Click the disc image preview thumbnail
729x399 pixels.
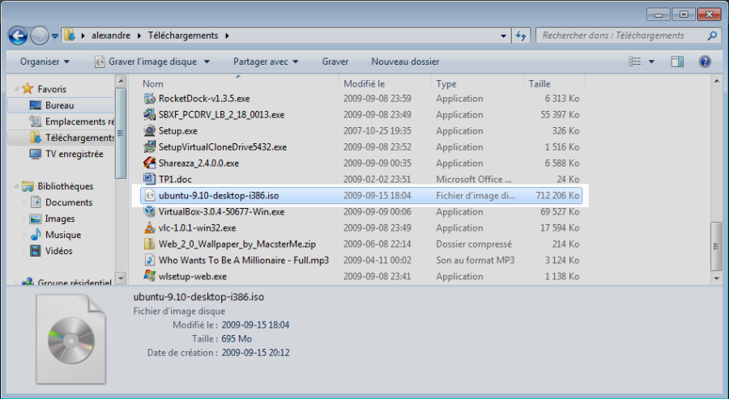71,341
